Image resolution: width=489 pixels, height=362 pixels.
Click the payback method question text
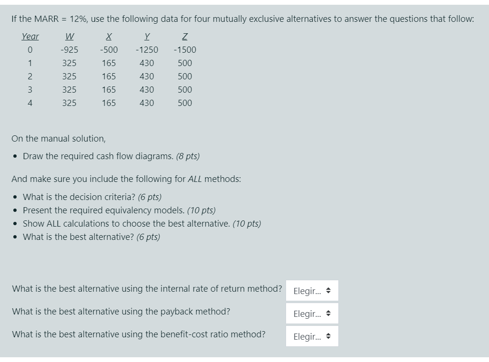[x=121, y=311]
